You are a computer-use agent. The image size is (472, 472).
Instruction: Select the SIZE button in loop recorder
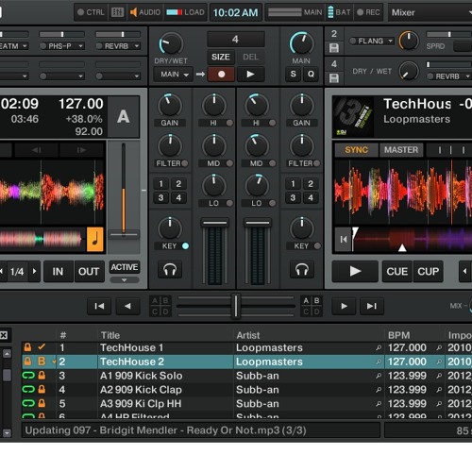[221, 57]
